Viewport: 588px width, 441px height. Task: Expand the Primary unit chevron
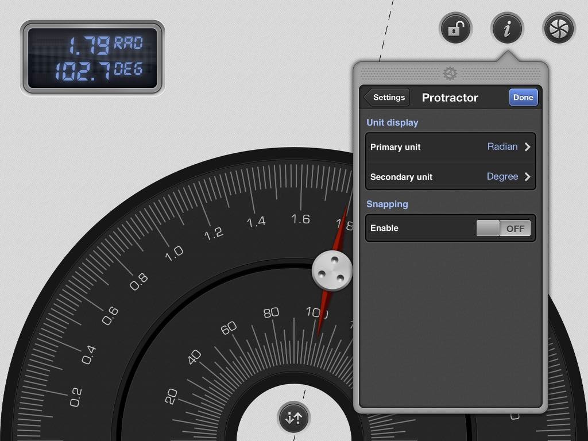[527, 147]
